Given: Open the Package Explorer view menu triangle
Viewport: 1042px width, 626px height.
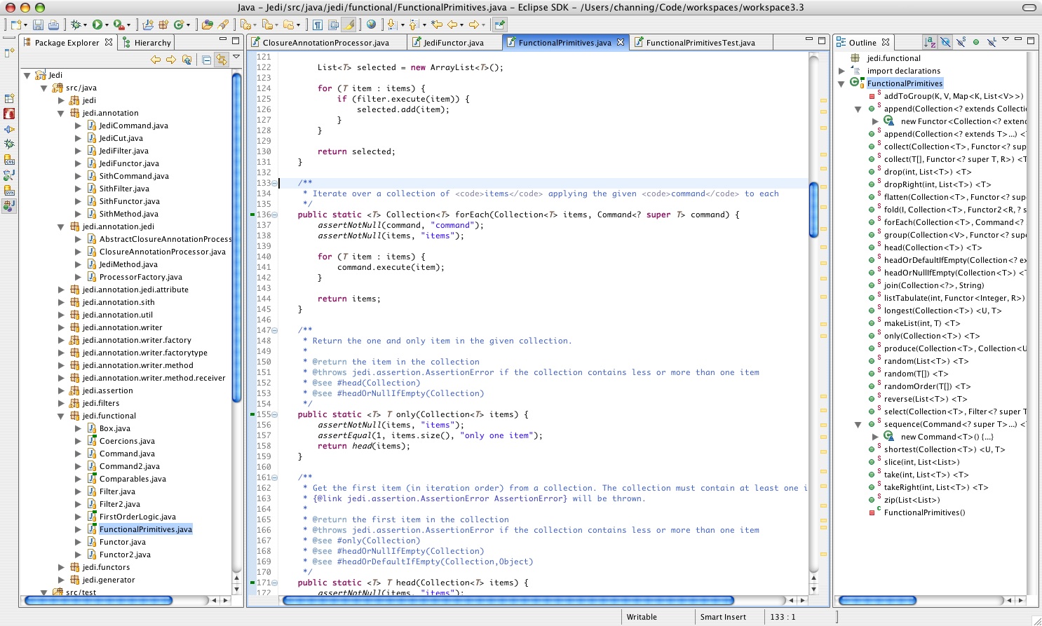Looking at the screenshot, I should coord(236,57).
